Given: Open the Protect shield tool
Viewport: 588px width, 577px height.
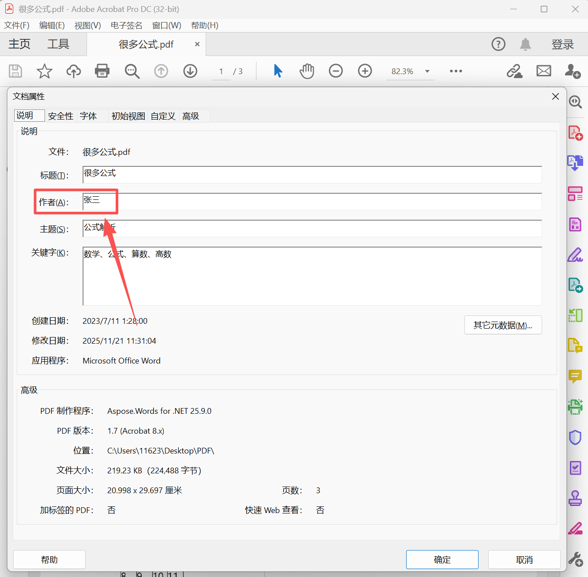Looking at the screenshot, I should click(575, 437).
